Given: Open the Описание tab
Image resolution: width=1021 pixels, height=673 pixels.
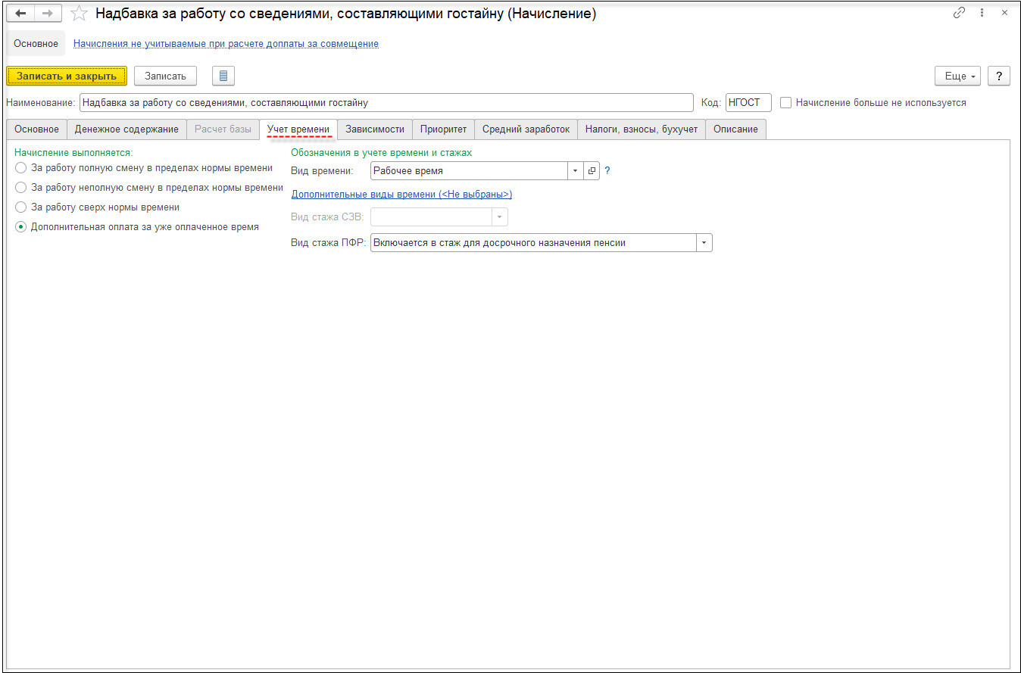Looking at the screenshot, I should [x=735, y=129].
